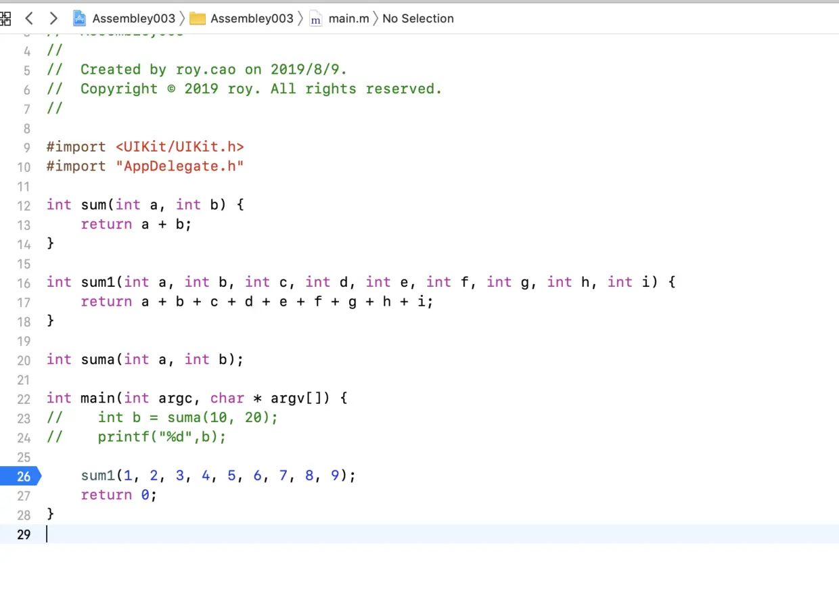Screen dimensions: 839x594
Task: Click the main.m file icon in jump bar
Action: coord(315,19)
